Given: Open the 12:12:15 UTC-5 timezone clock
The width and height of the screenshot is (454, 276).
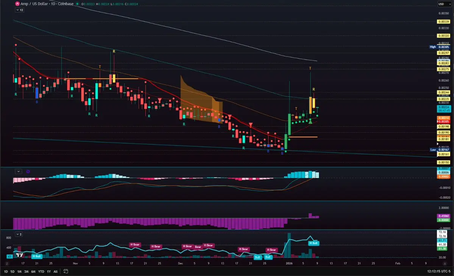Looking at the screenshot, I should point(438,271).
